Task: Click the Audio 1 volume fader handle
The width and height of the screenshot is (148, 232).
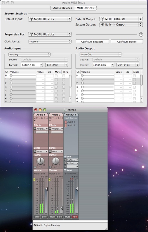Action: tap(46, 189)
